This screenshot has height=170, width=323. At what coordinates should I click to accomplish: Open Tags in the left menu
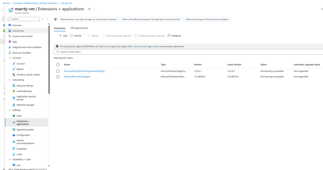[x=15, y=42]
